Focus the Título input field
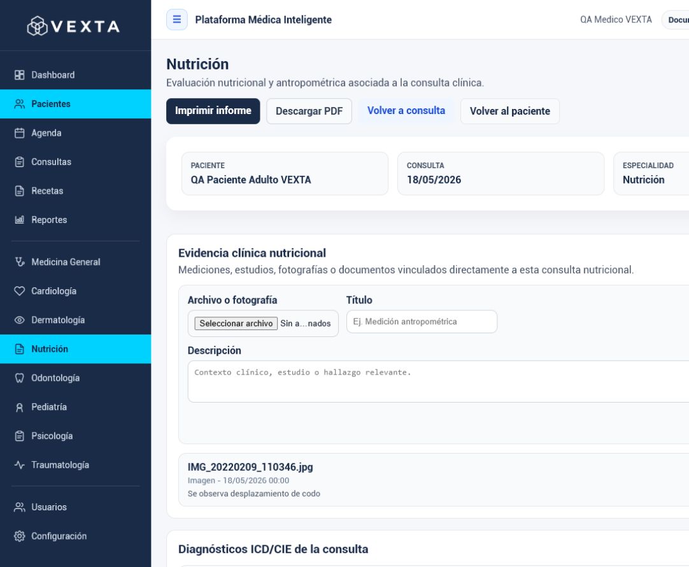Image resolution: width=689 pixels, height=567 pixels. 422,322
